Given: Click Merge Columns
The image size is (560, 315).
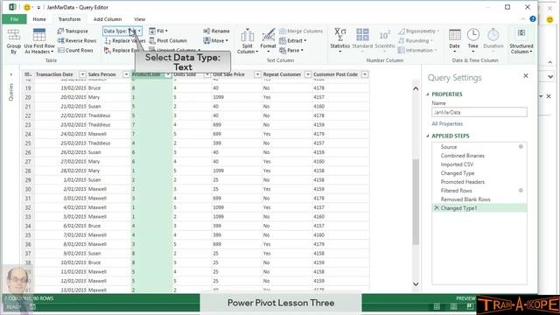Looking at the screenshot, I should 301,31.
